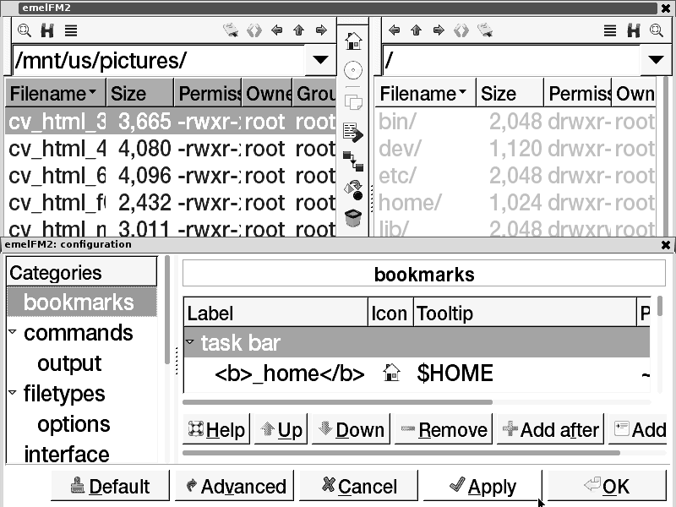
Task: Click the left pane mirror-directory brackets icon
Action: point(254,30)
